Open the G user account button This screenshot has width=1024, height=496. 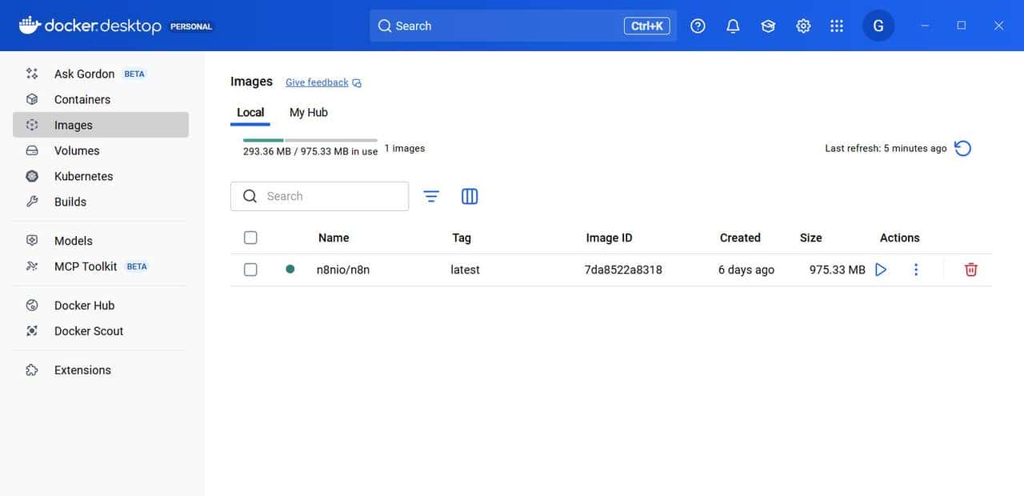878,26
